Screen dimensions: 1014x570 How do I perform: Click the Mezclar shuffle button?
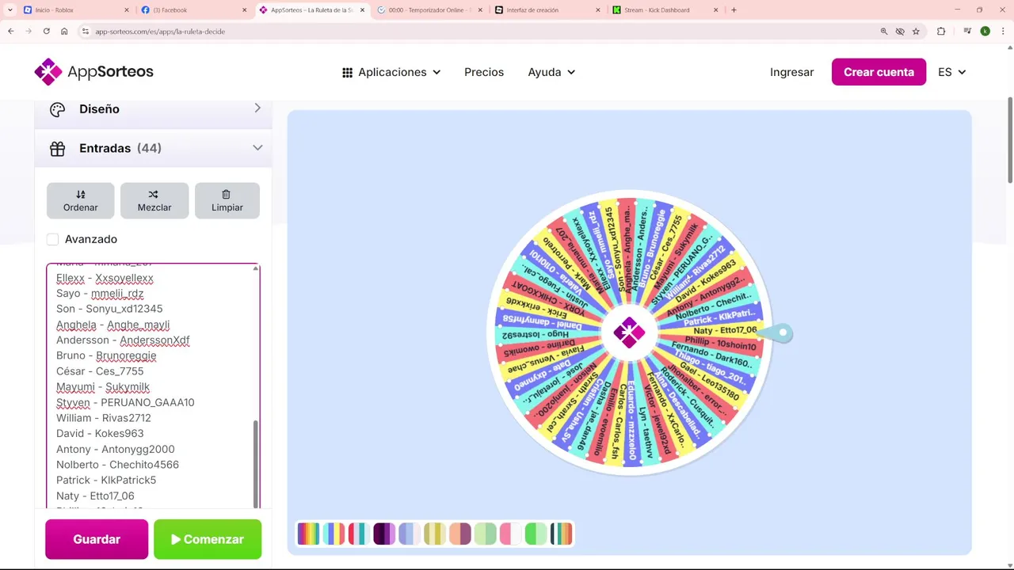tap(154, 200)
